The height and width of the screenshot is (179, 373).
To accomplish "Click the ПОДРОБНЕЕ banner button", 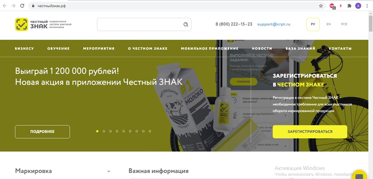I will coord(42,132).
